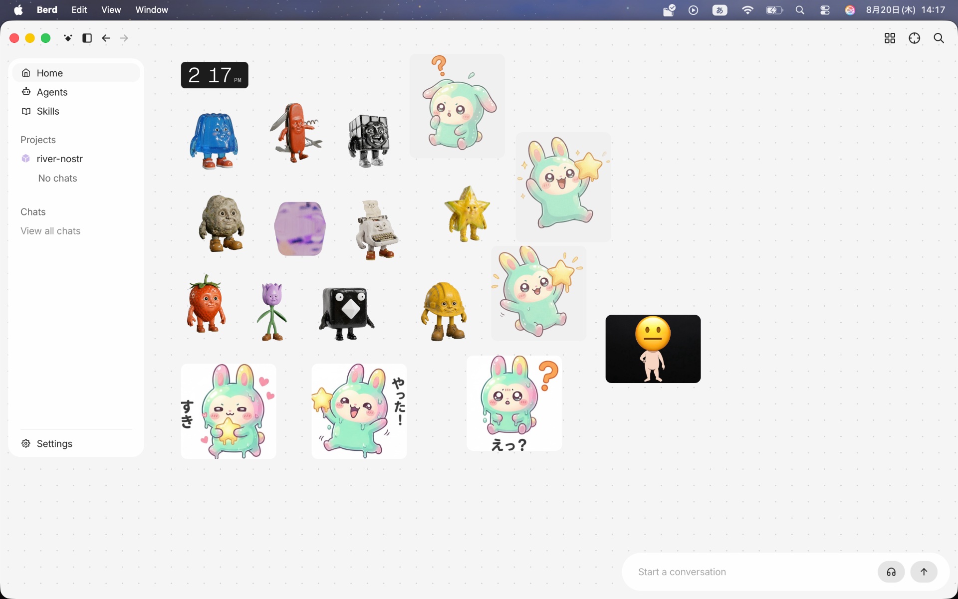Select the やった! bunny sticker
958x599 pixels.
(x=359, y=411)
